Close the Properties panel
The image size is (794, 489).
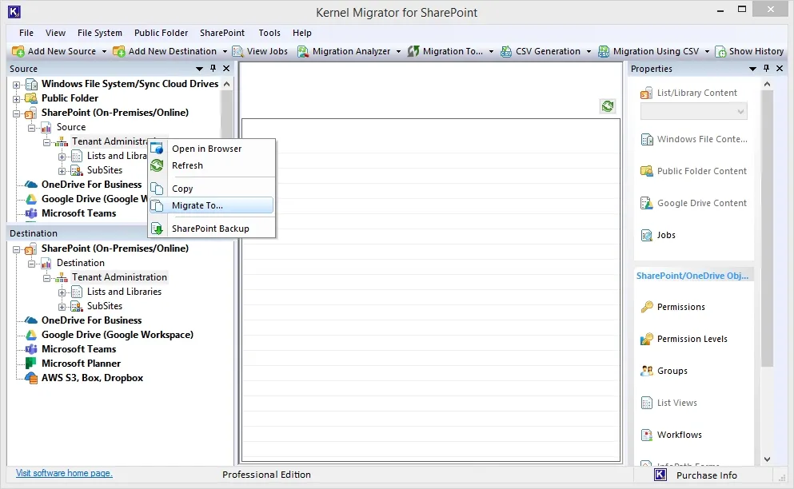pyautogui.click(x=780, y=69)
